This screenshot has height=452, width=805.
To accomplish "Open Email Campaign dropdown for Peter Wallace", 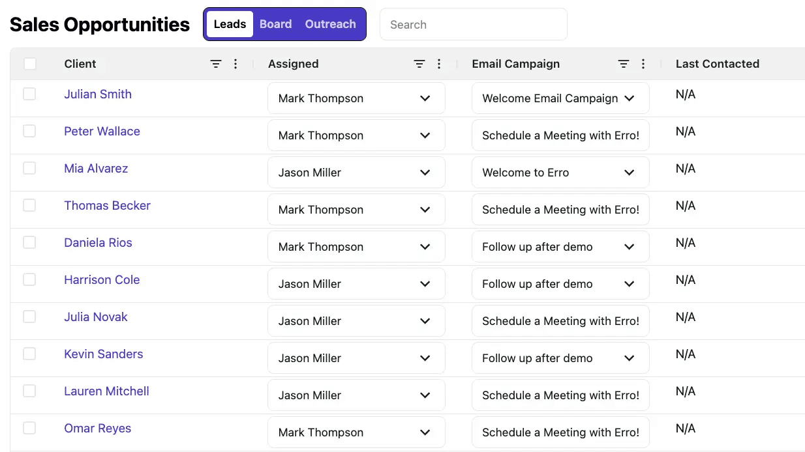I will click(560, 135).
